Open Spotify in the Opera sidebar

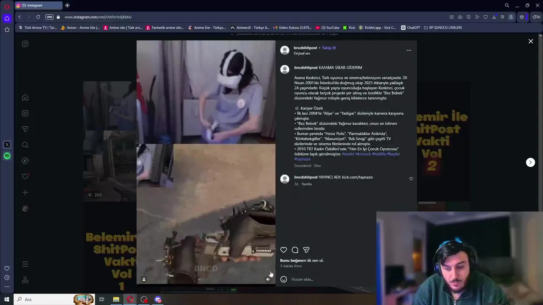(7, 156)
